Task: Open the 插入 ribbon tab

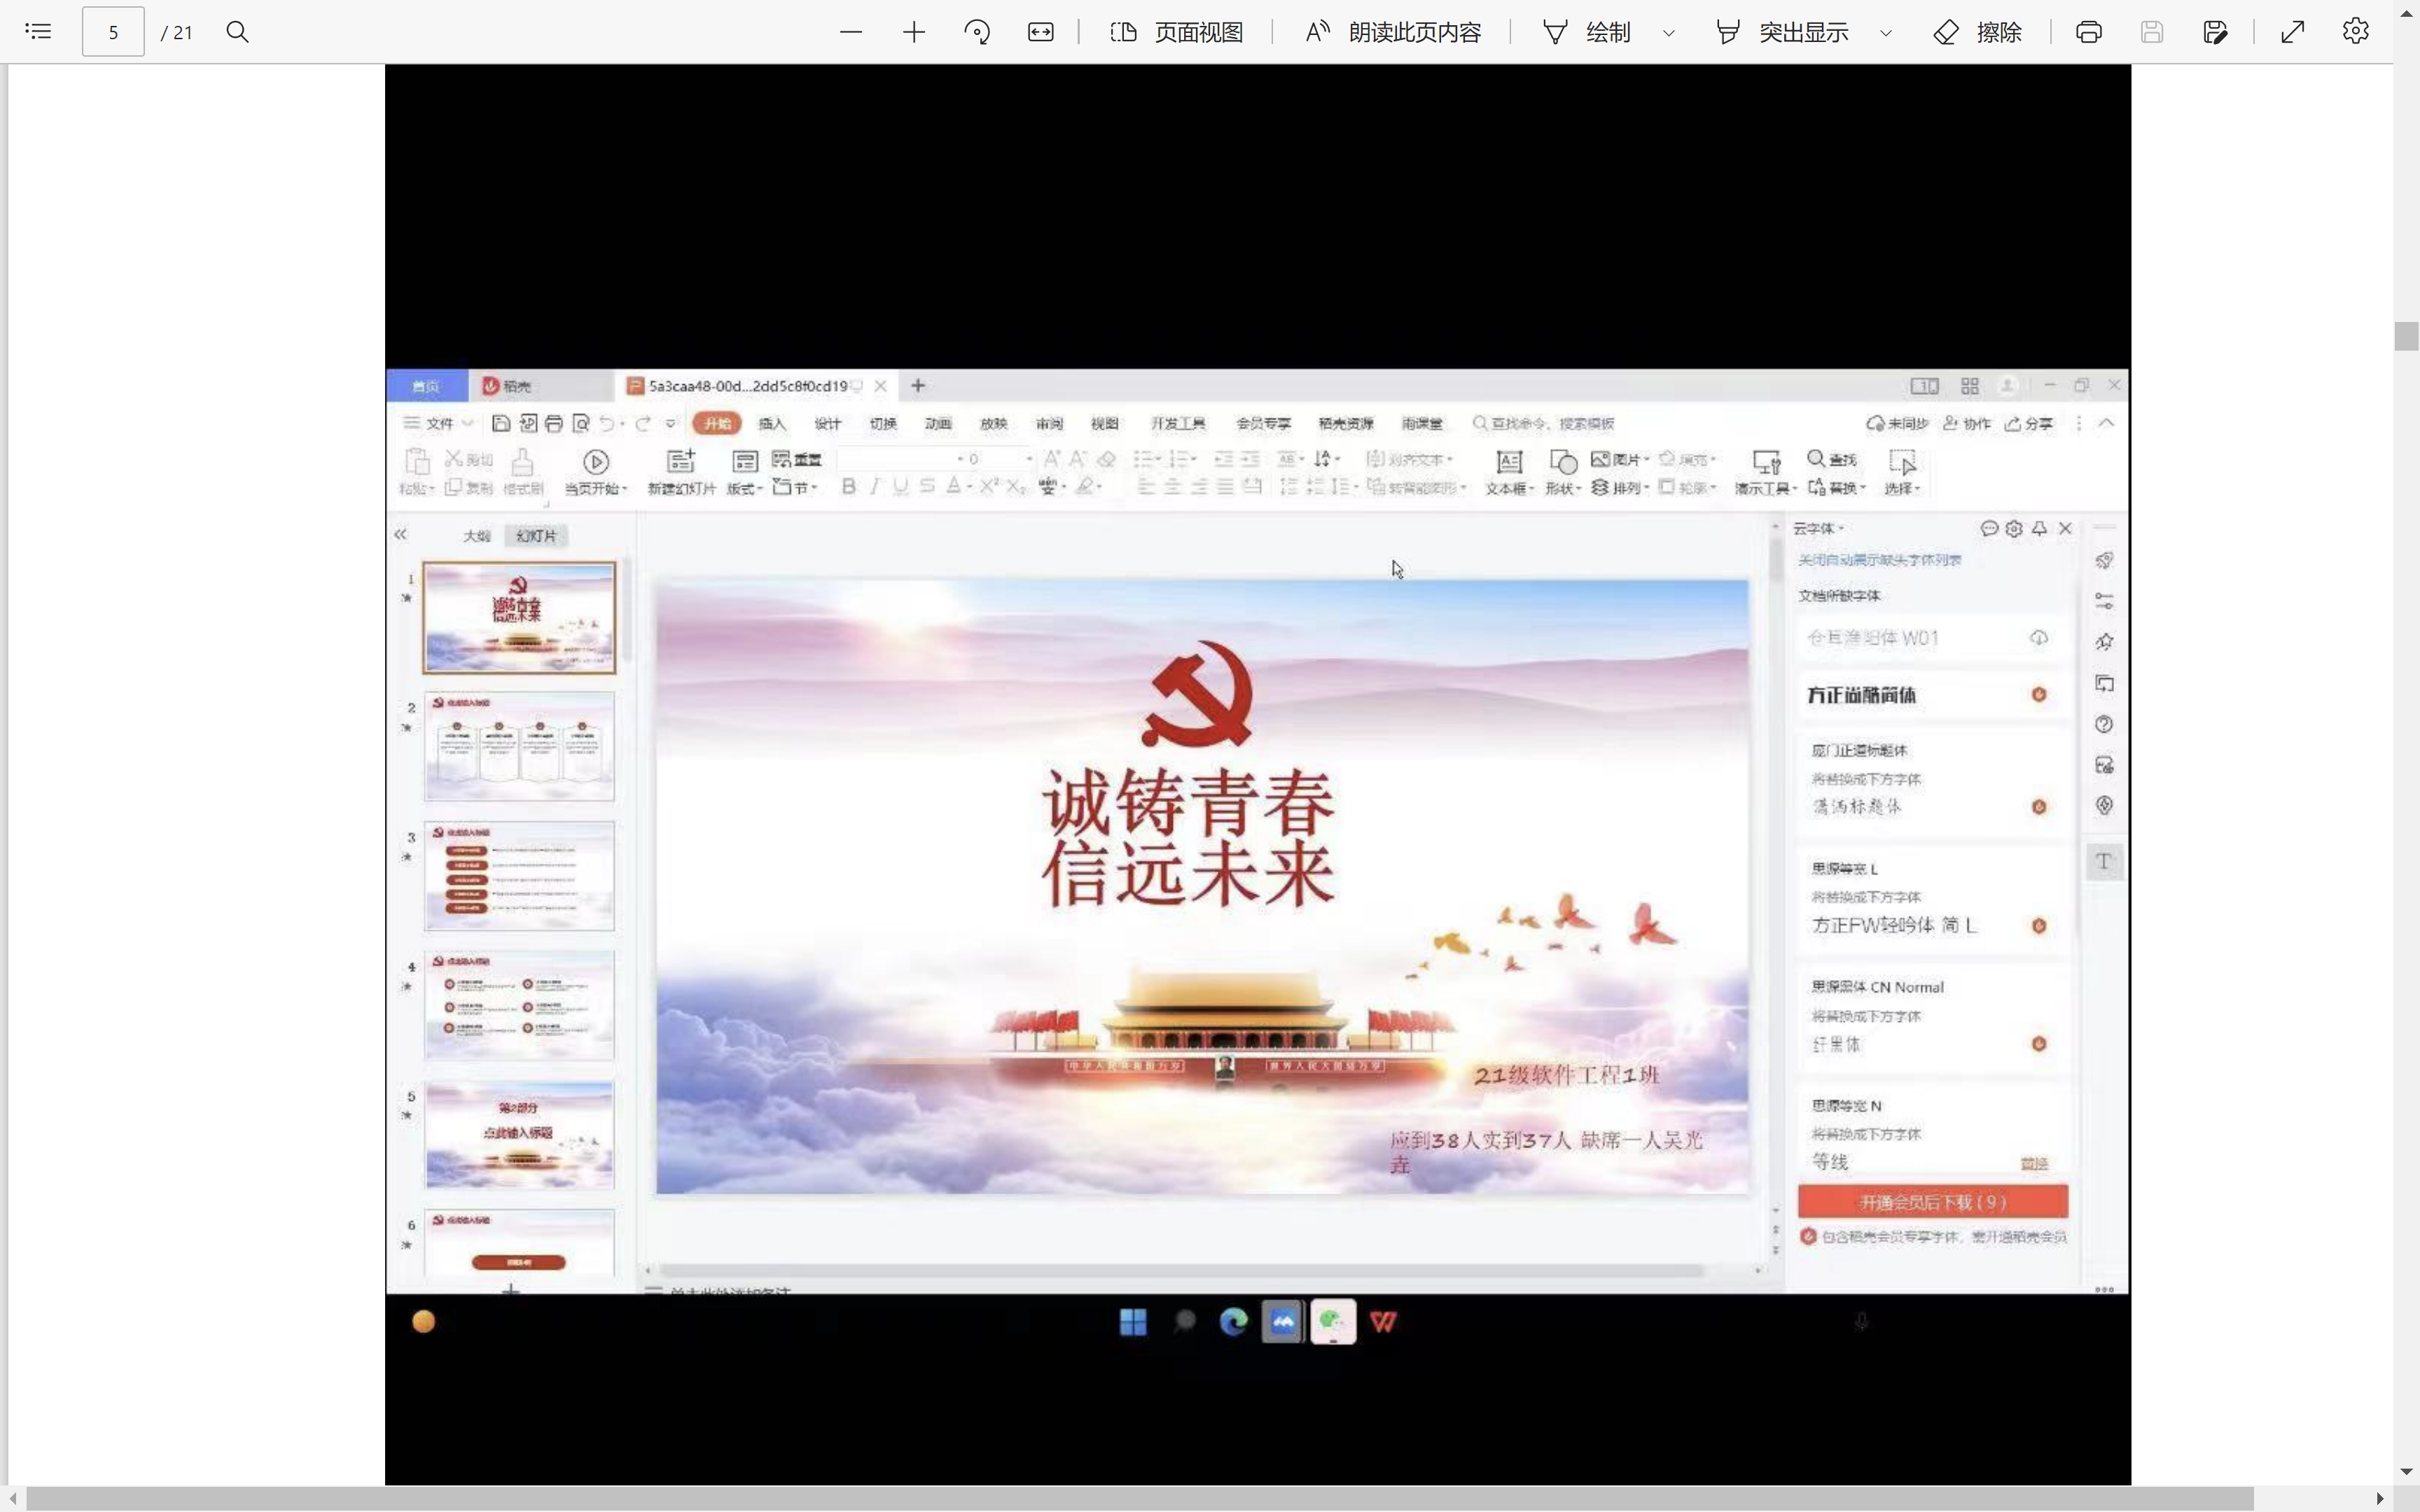Action: click(772, 424)
